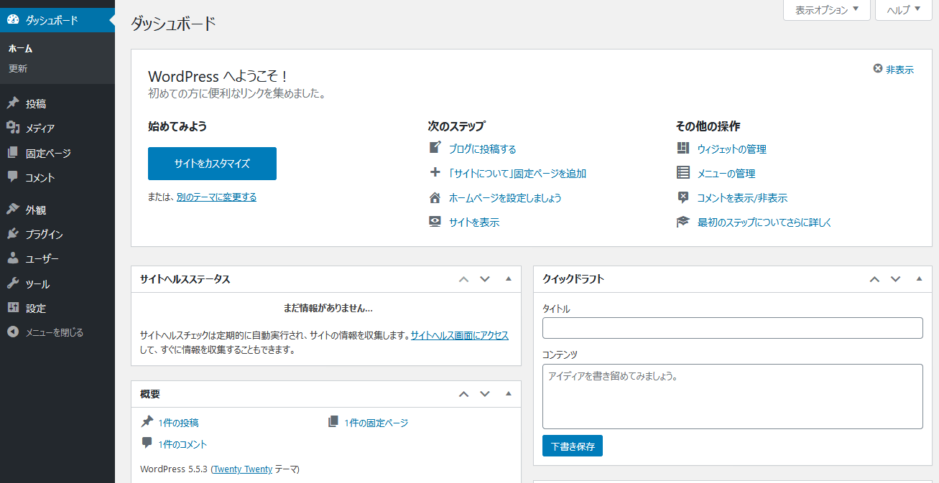Screen dimensions: 939x483
Task: Toggle the サイトヘルスステータス panel triangle
Action: (508, 278)
